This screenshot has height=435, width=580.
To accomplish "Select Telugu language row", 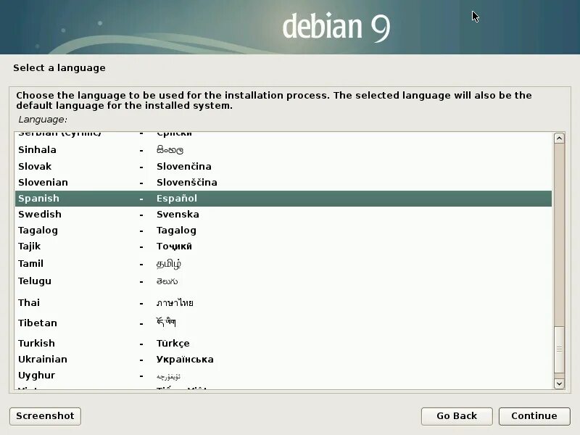I will pyautogui.click(x=283, y=281).
